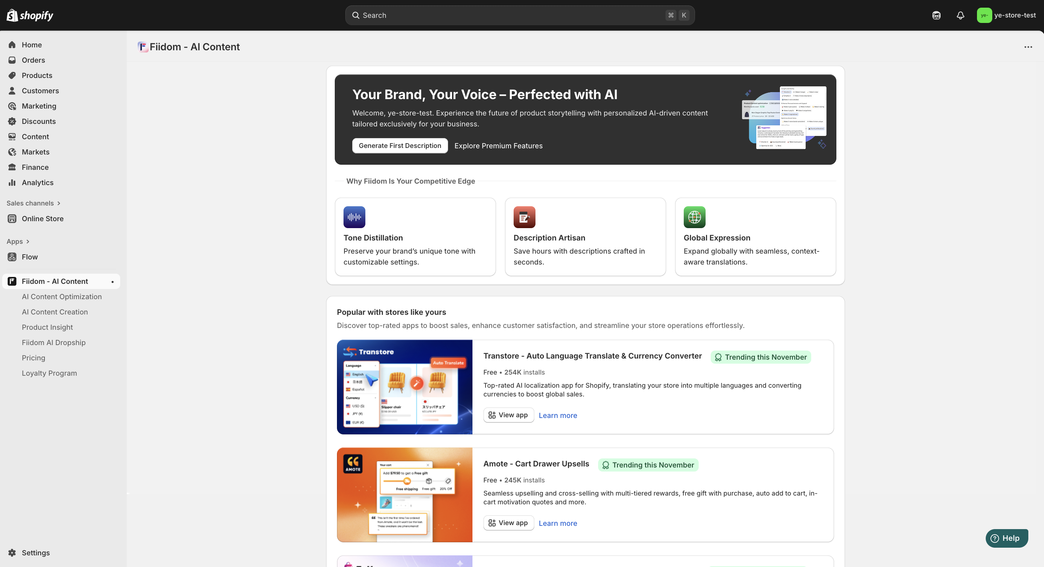Click Explore Premium Features link
The height and width of the screenshot is (567, 1044).
click(x=498, y=146)
